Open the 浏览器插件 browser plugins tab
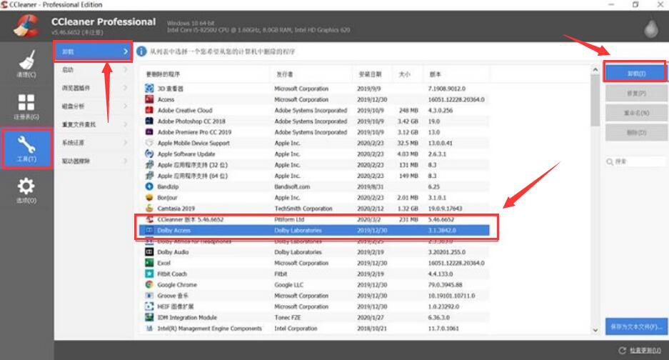Image resolution: width=669 pixels, height=360 pixels. [93, 88]
